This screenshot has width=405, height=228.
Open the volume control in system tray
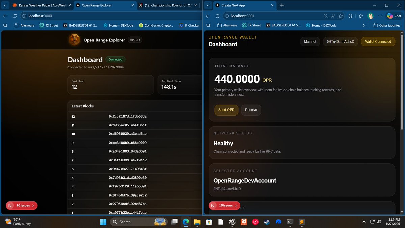[x=379, y=222]
